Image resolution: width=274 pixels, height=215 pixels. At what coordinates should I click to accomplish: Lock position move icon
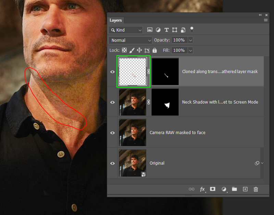(139, 50)
